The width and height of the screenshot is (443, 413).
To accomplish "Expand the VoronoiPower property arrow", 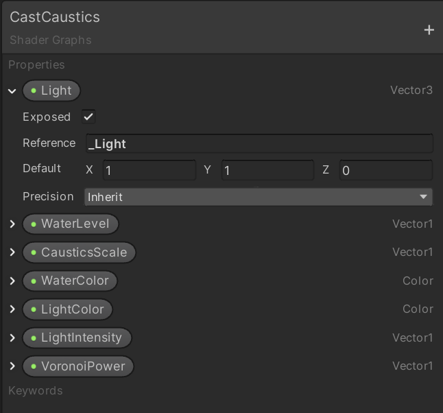I will (12, 366).
